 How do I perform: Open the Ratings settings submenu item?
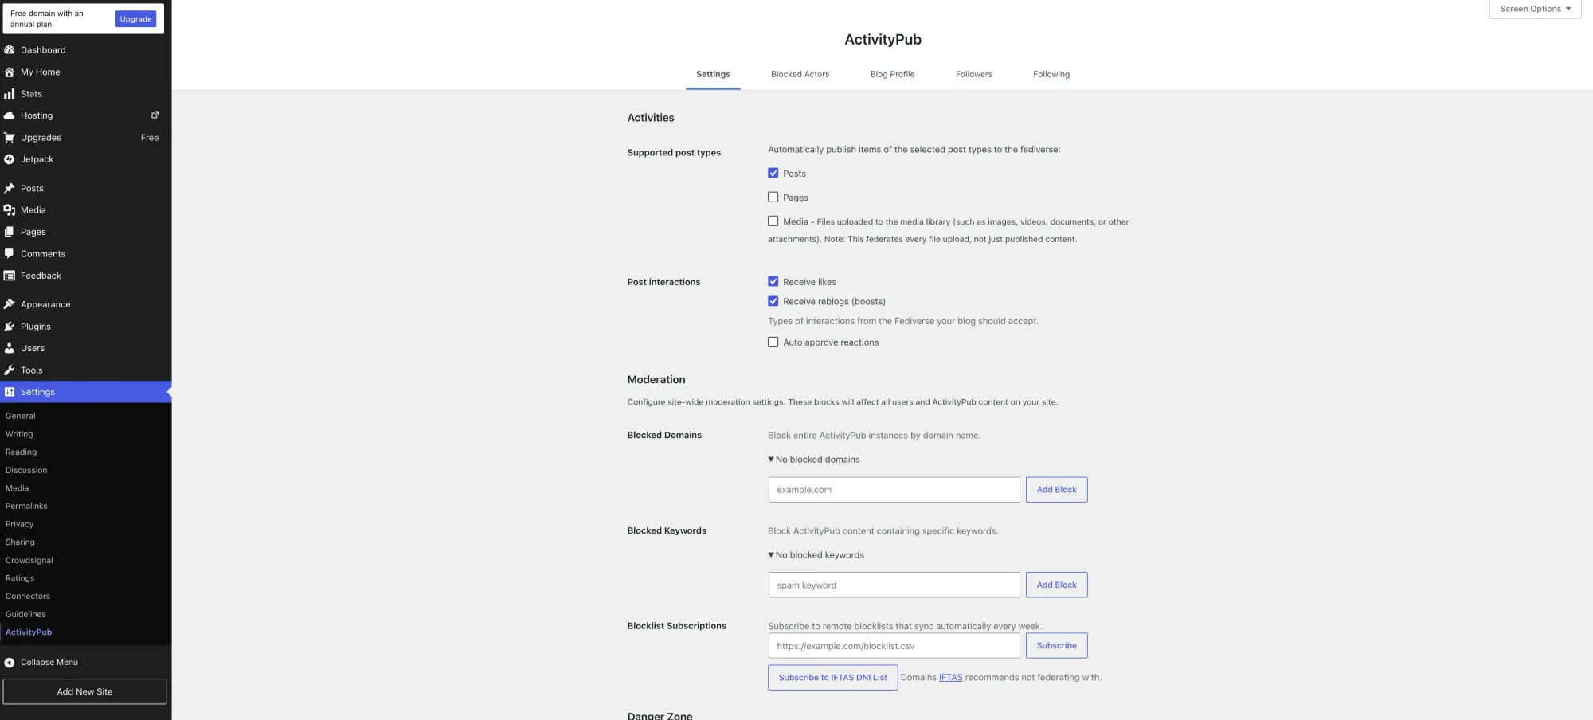pyautogui.click(x=20, y=578)
